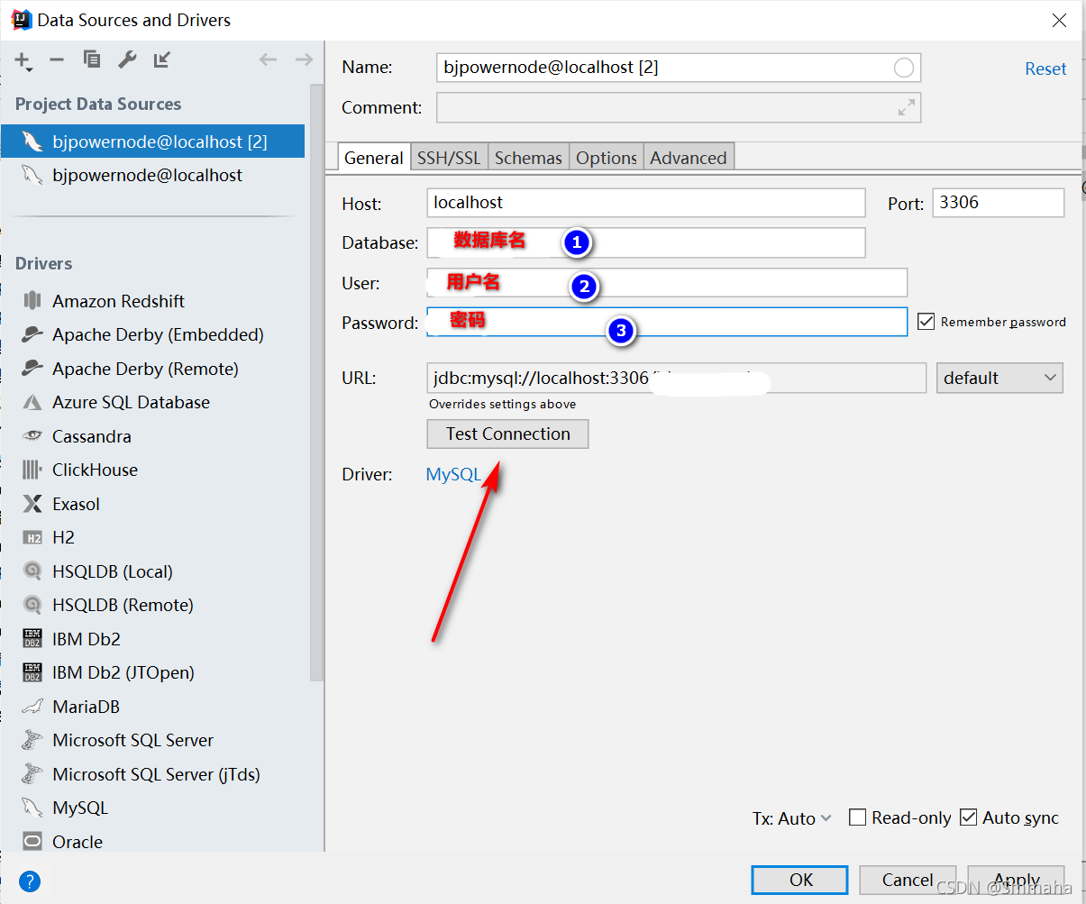The width and height of the screenshot is (1086, 904).
Task: Select Microsoft SQL Server (jTds) driver
Action: pyautogui.click(x=156, y=774)
